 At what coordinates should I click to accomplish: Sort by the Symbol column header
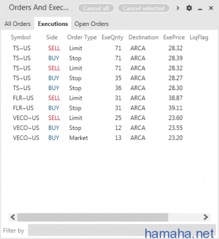(x=21, y=37)
